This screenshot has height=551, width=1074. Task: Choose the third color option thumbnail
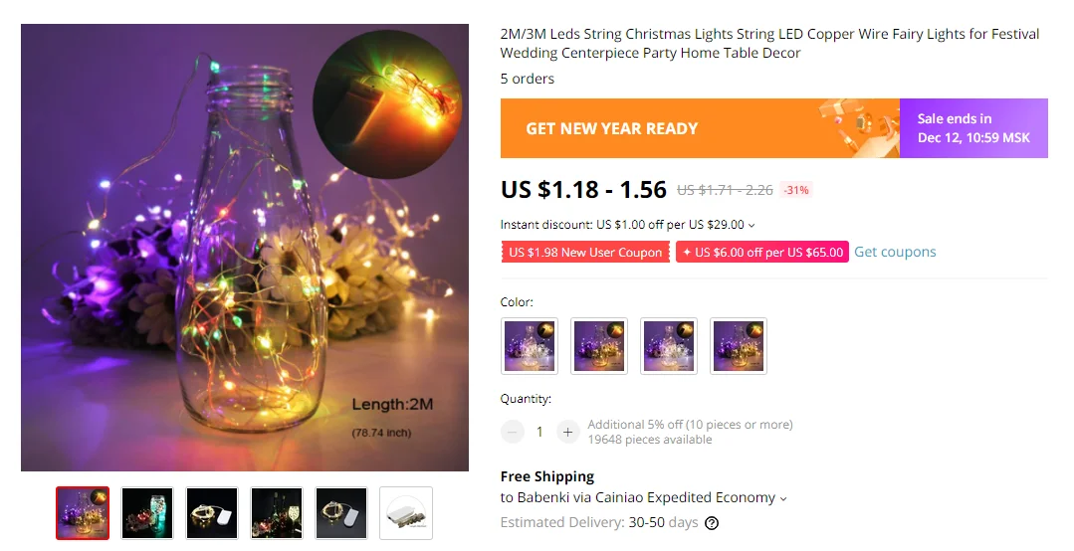tap(669, 346)
